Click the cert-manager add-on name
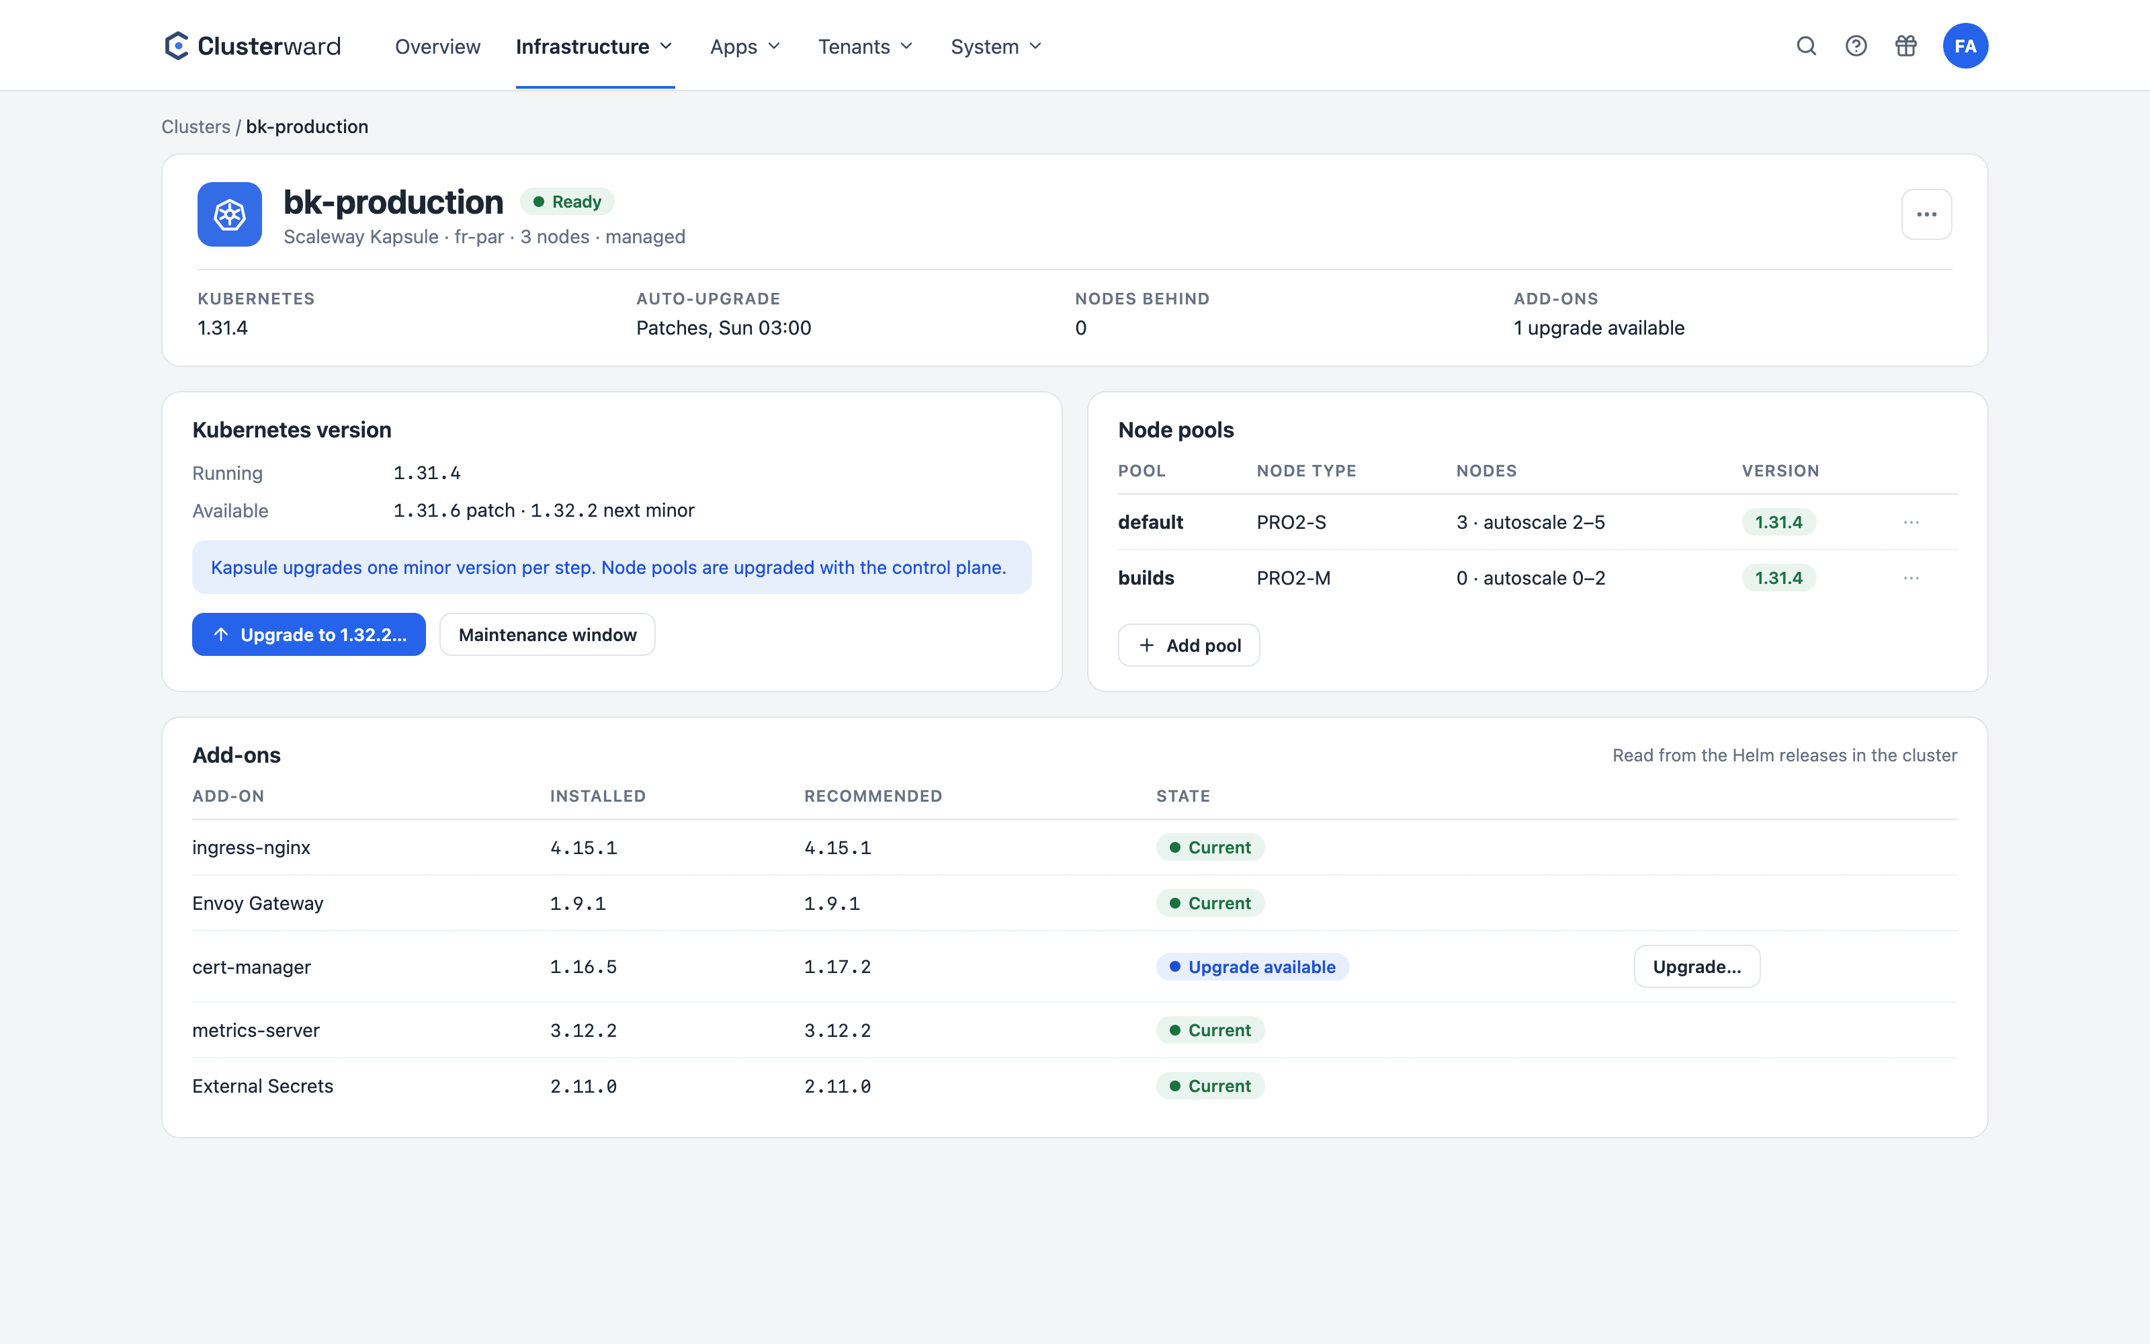The height and width of the screenshot is (1344, 2150). pyautogui.click(x=251, y=967)
